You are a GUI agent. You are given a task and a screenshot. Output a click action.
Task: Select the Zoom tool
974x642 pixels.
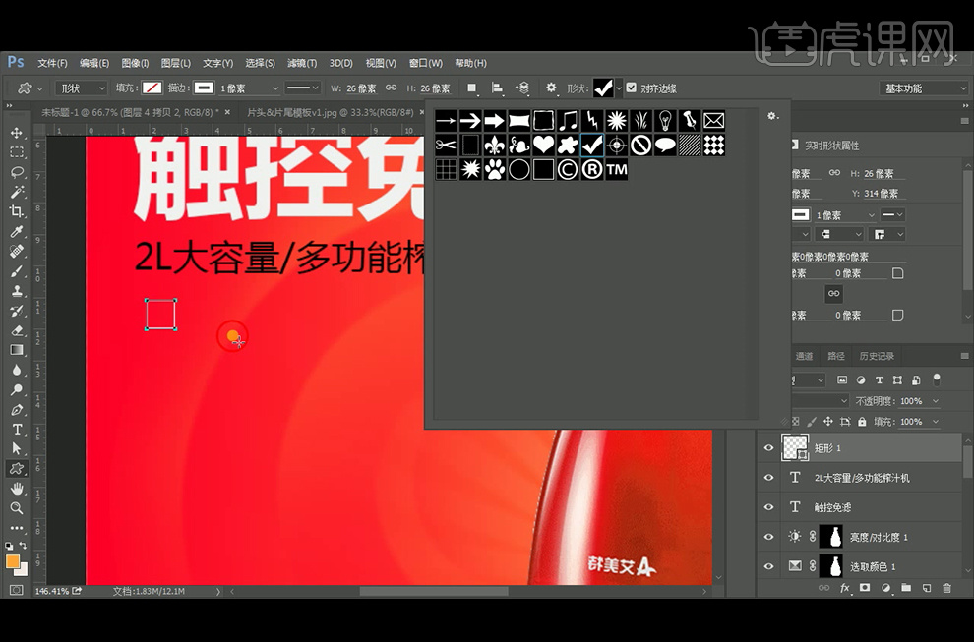pos(17,508)
